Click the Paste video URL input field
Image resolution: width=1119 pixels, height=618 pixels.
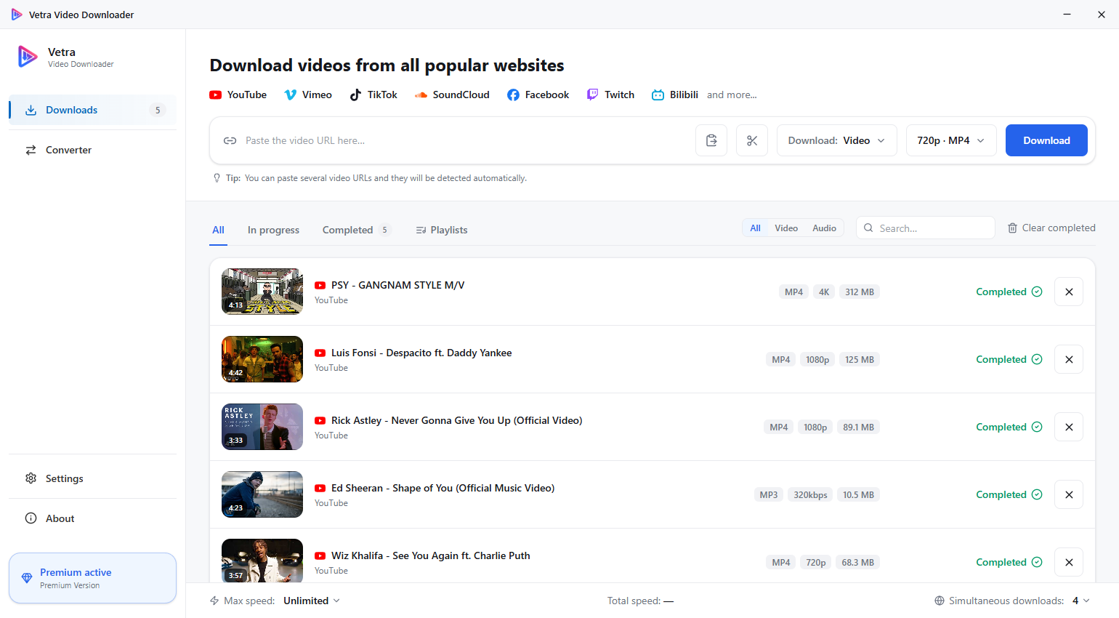coord(465,140)
